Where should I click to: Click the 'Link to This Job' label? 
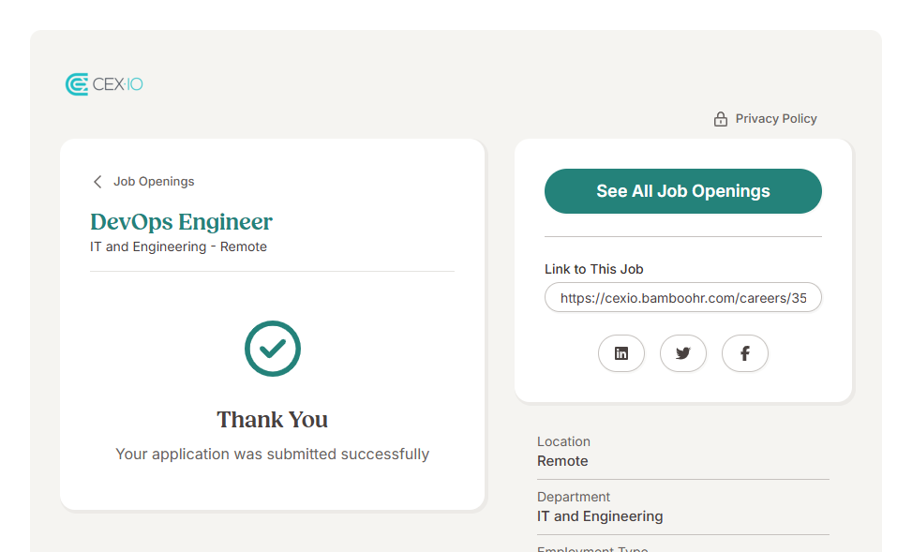(593, 269)
